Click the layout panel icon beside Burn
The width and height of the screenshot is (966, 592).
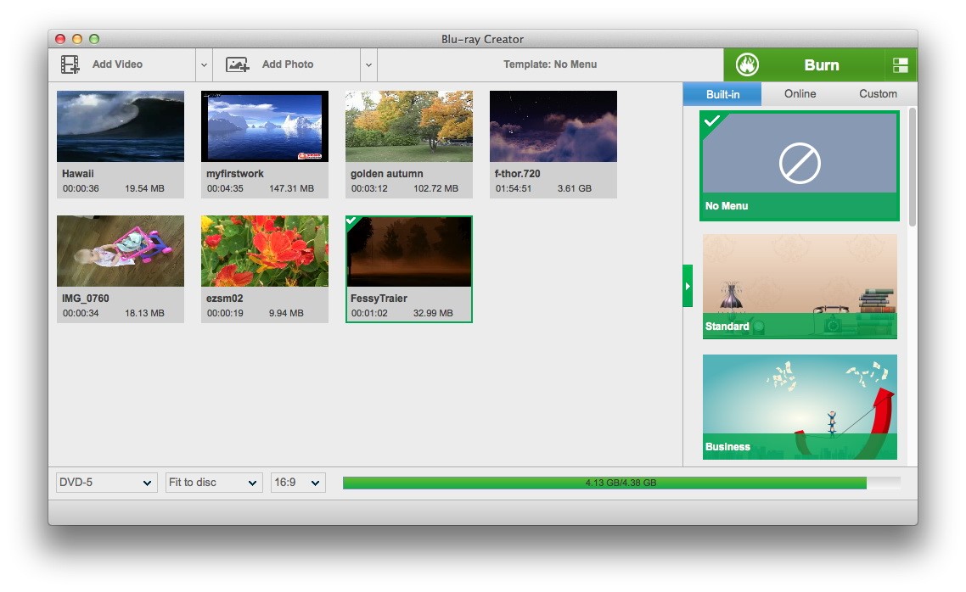(x=901, y=65)
